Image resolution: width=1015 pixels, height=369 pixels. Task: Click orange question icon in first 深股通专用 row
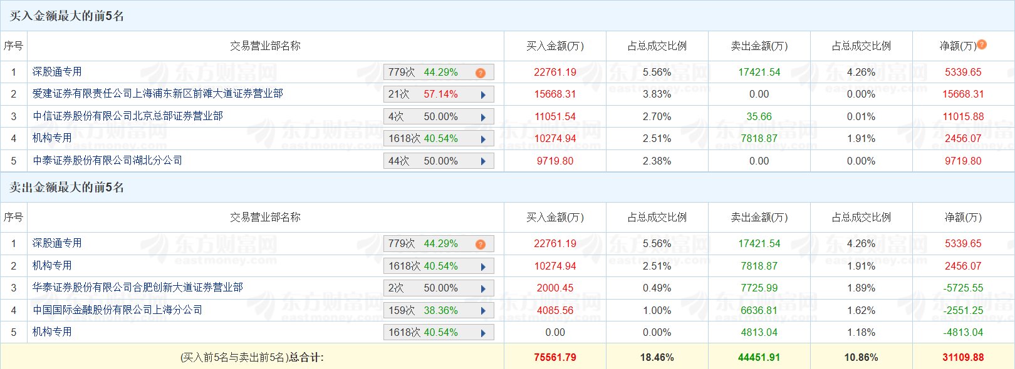coord(481,73)
